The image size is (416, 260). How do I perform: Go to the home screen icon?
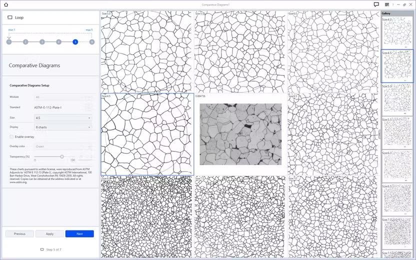pyautogui.click(x=6, y=4)
